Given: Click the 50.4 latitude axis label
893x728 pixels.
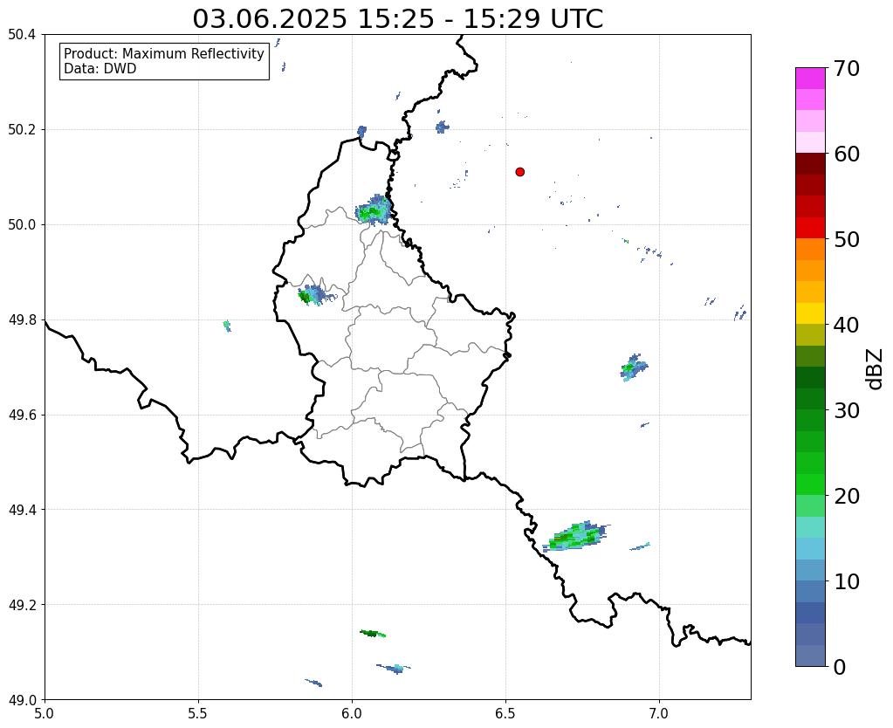Looking at the screenshot, I should coord(22,34).
